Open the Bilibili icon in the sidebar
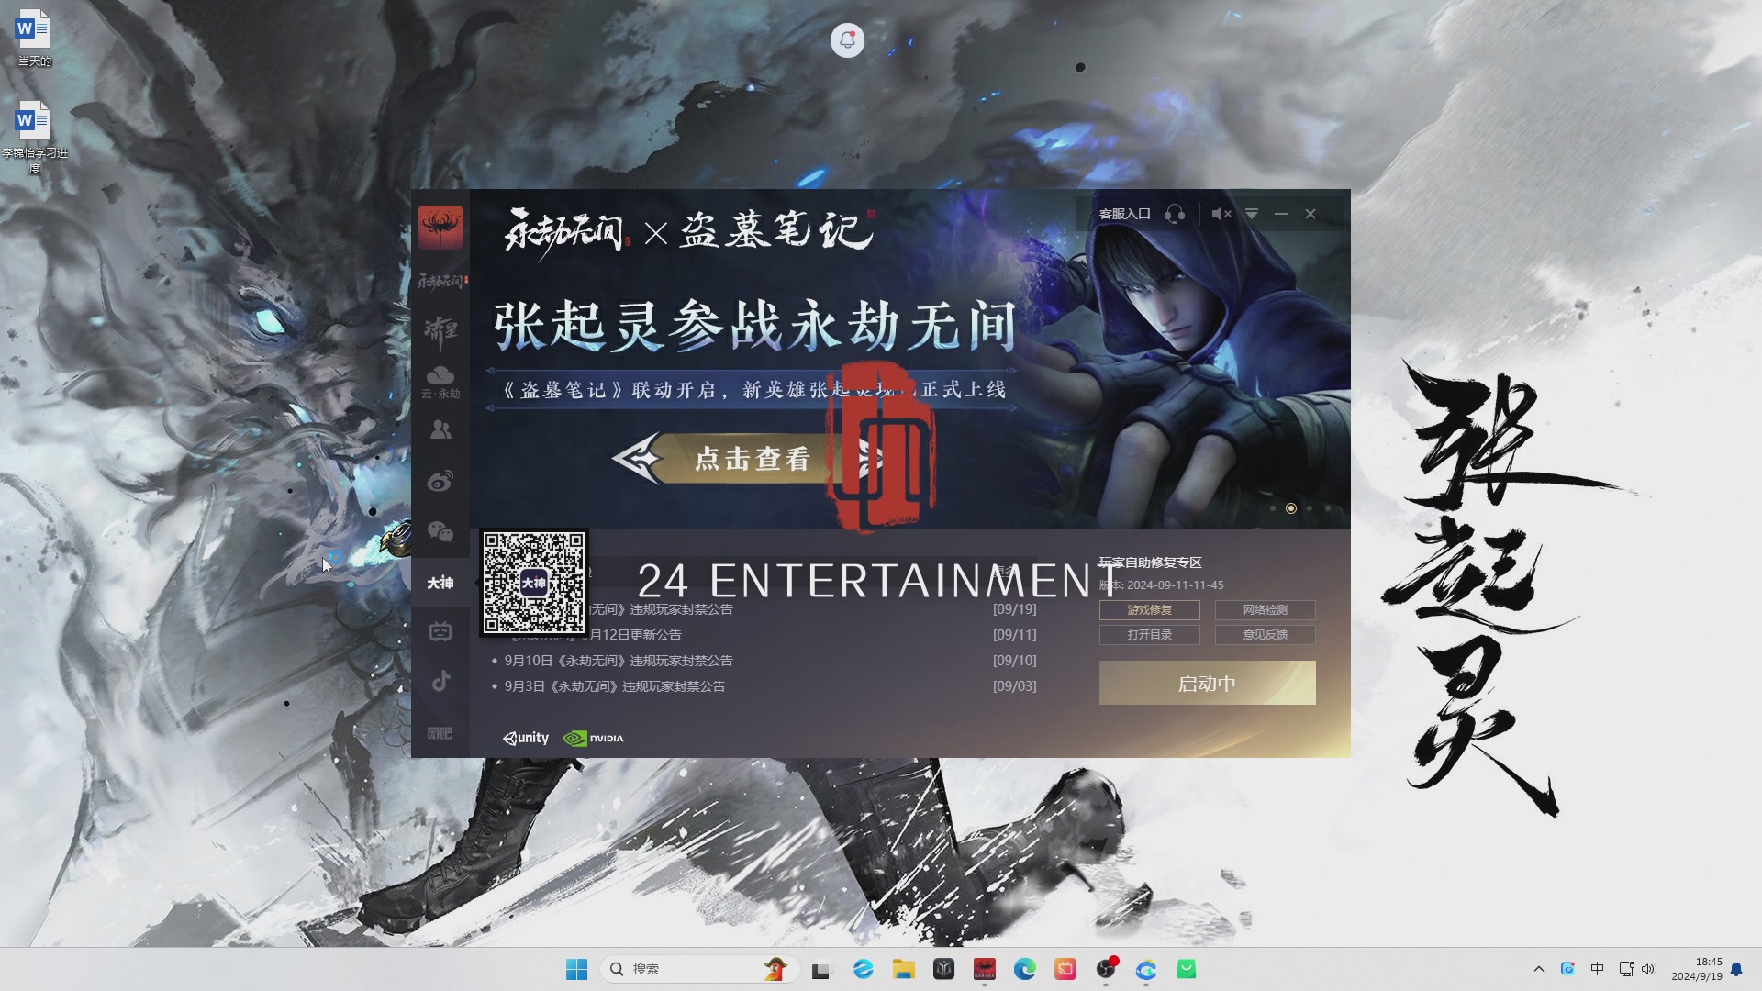This screenshot has width=1762, height=991. click(440, 632)
